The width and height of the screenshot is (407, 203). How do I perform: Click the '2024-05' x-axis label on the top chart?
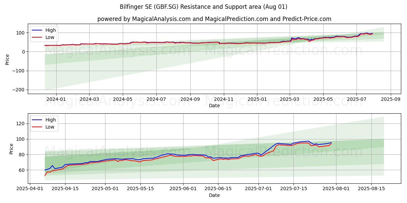(x=122, y=99)
